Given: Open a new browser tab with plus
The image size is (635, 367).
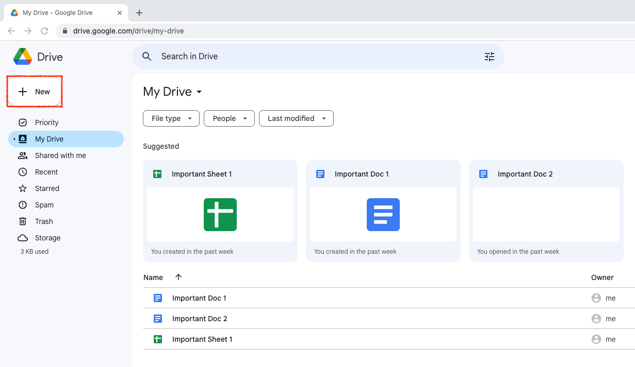Looking at the screenshot, I should (x=139, y=13).
